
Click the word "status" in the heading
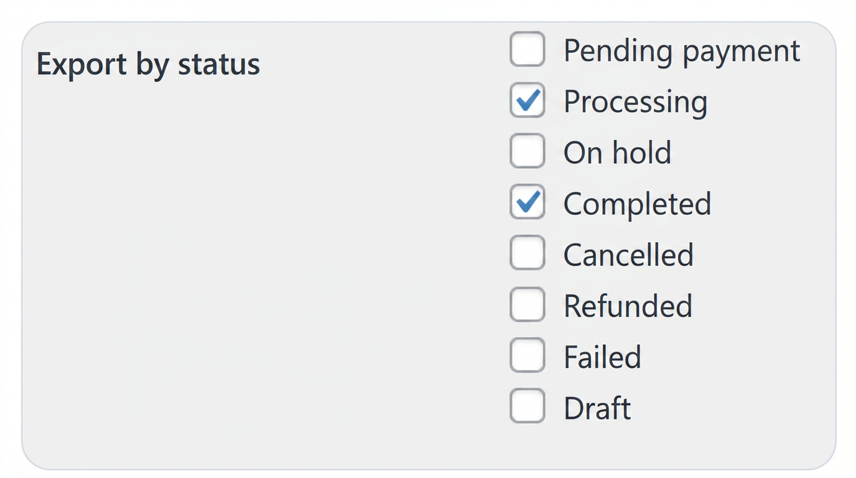(218, 64)
